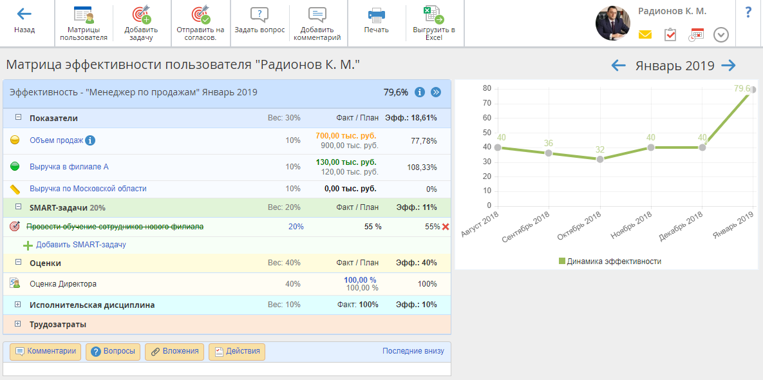Image resolution: width=763 pixels, height=380 pixels.
Task: Click the info icon next to 79,6%
Action: (x=420, y=92)
